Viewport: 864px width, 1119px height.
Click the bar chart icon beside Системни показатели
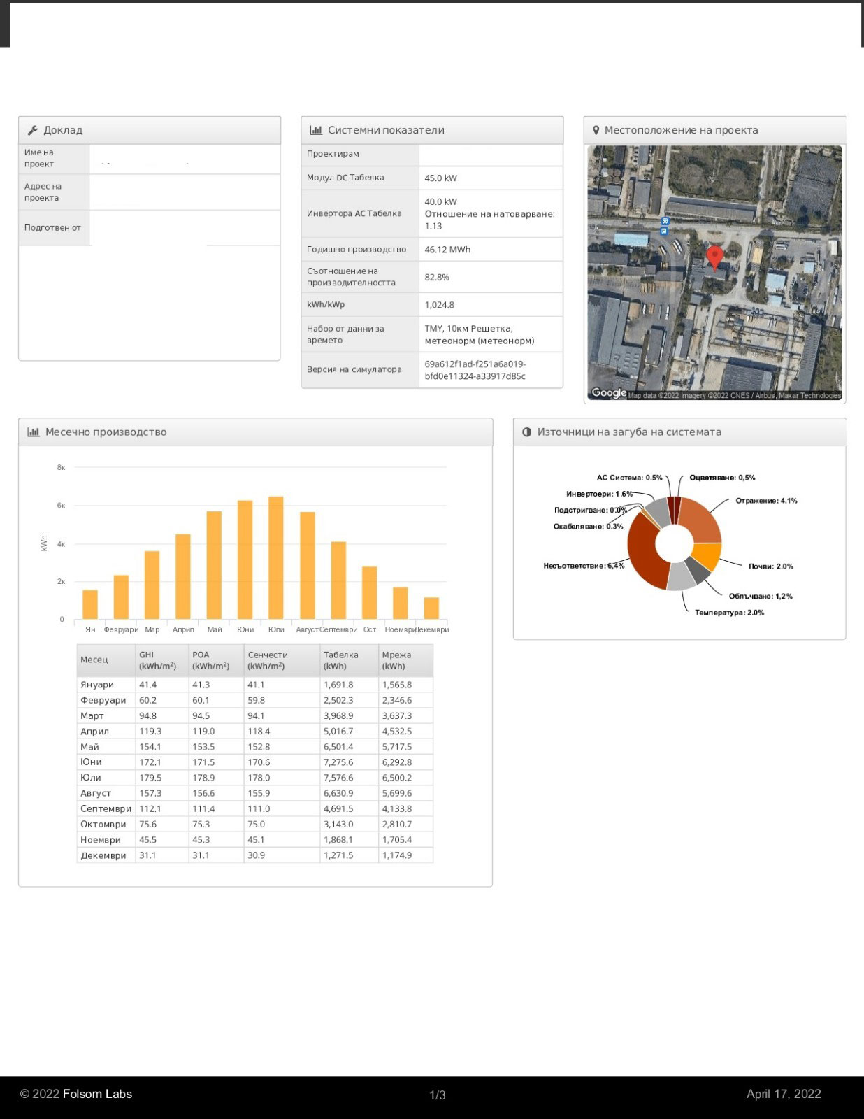pyautogui.click(x=316, y=130)
